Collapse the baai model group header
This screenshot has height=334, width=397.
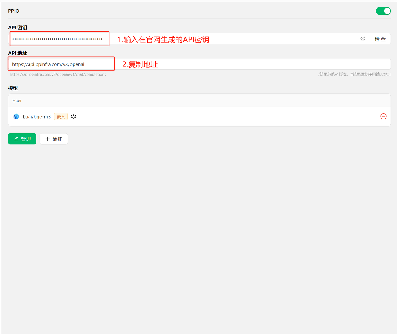(x=199, y=101)
